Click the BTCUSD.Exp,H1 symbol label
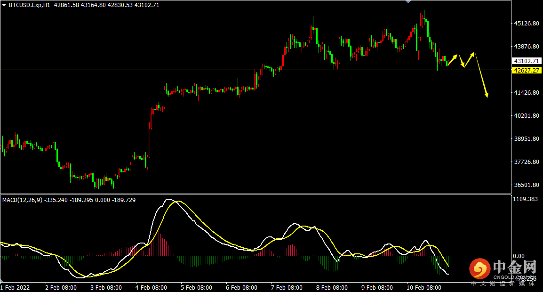Screen dimensions: 543x292 (30, 5)
